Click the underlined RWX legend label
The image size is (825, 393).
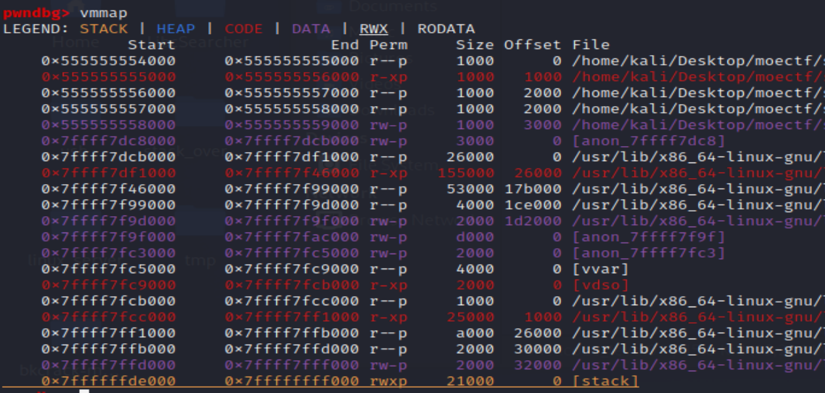[x=373, y=29]
